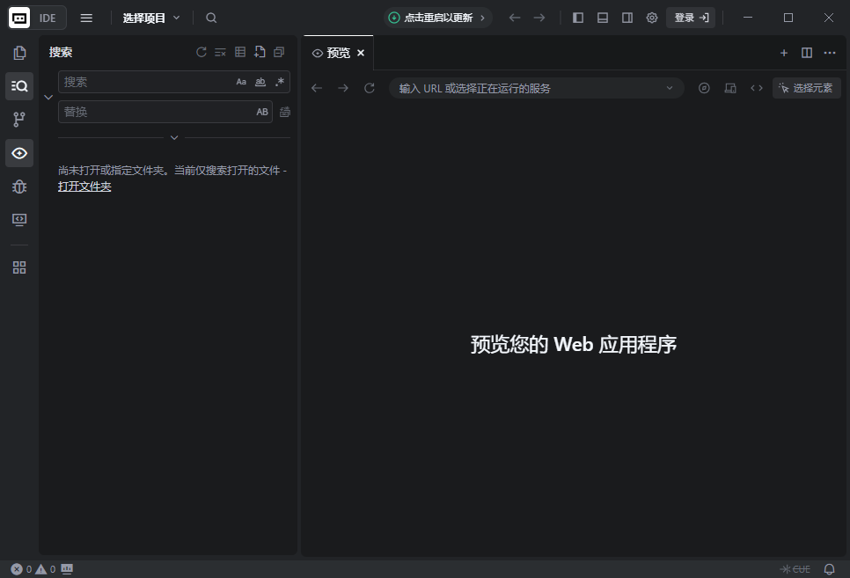Click the replace all icon
This screenshot has width=850, height=578.
coord(284,112)
